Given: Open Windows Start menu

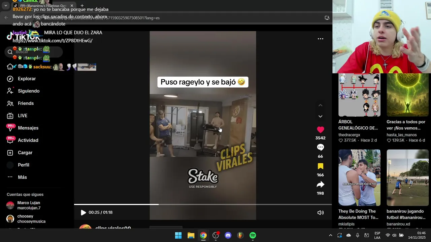Looking at the screenshot, I should coord(178,236).
